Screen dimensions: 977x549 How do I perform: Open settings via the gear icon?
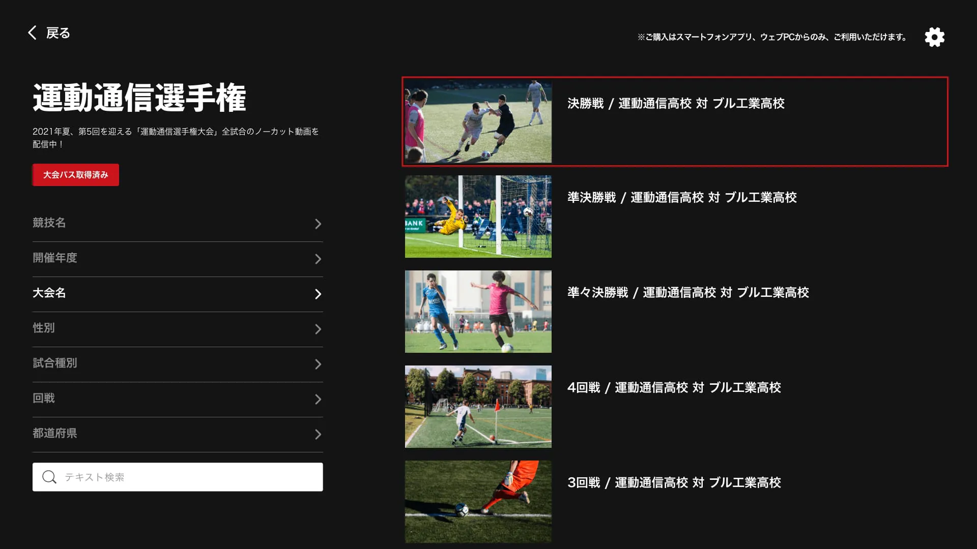point(934,37)
